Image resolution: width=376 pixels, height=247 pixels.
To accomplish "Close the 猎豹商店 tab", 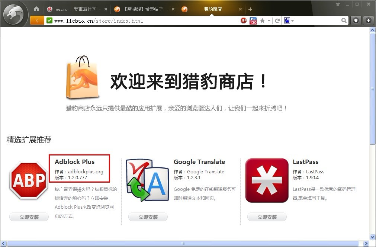I will click(x=241, y=9).
